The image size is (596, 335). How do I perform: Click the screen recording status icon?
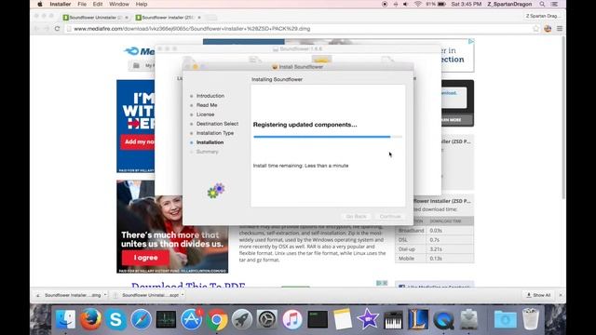[x=385, y=4]
